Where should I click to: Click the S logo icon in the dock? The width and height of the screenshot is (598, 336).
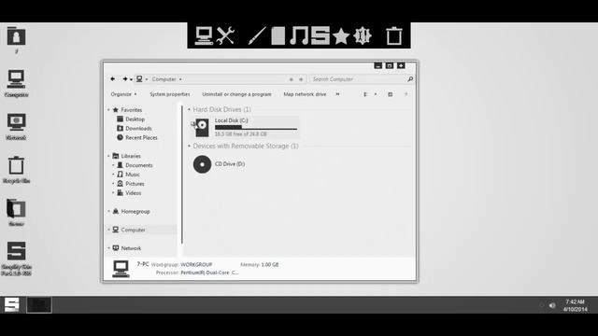tap(320, 35)
